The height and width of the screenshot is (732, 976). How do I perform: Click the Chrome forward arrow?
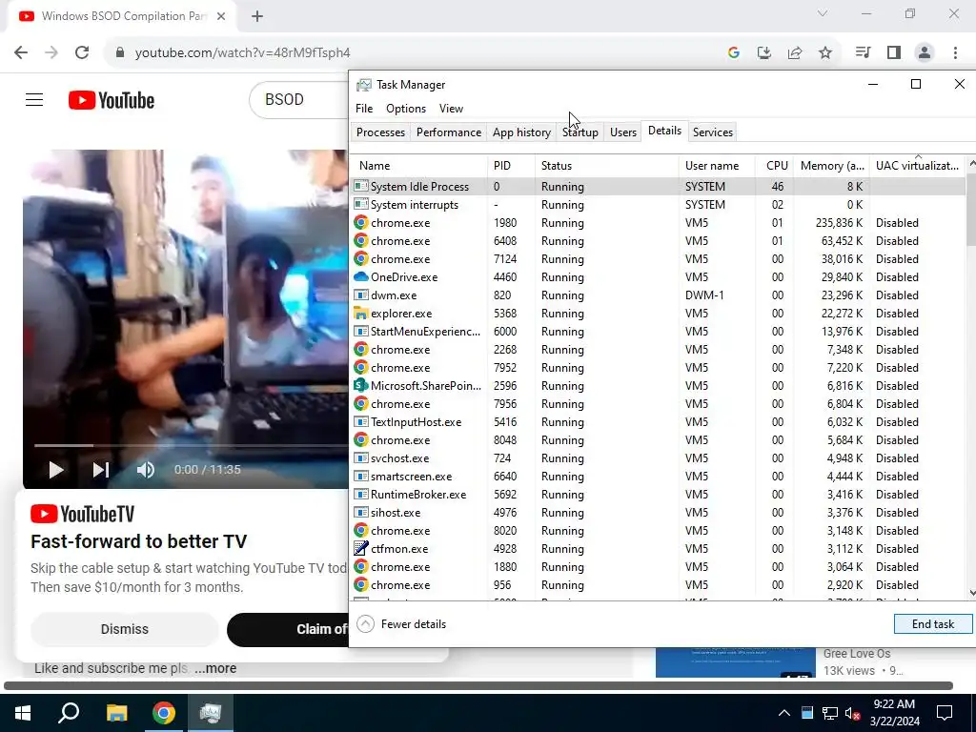(51, 52)
